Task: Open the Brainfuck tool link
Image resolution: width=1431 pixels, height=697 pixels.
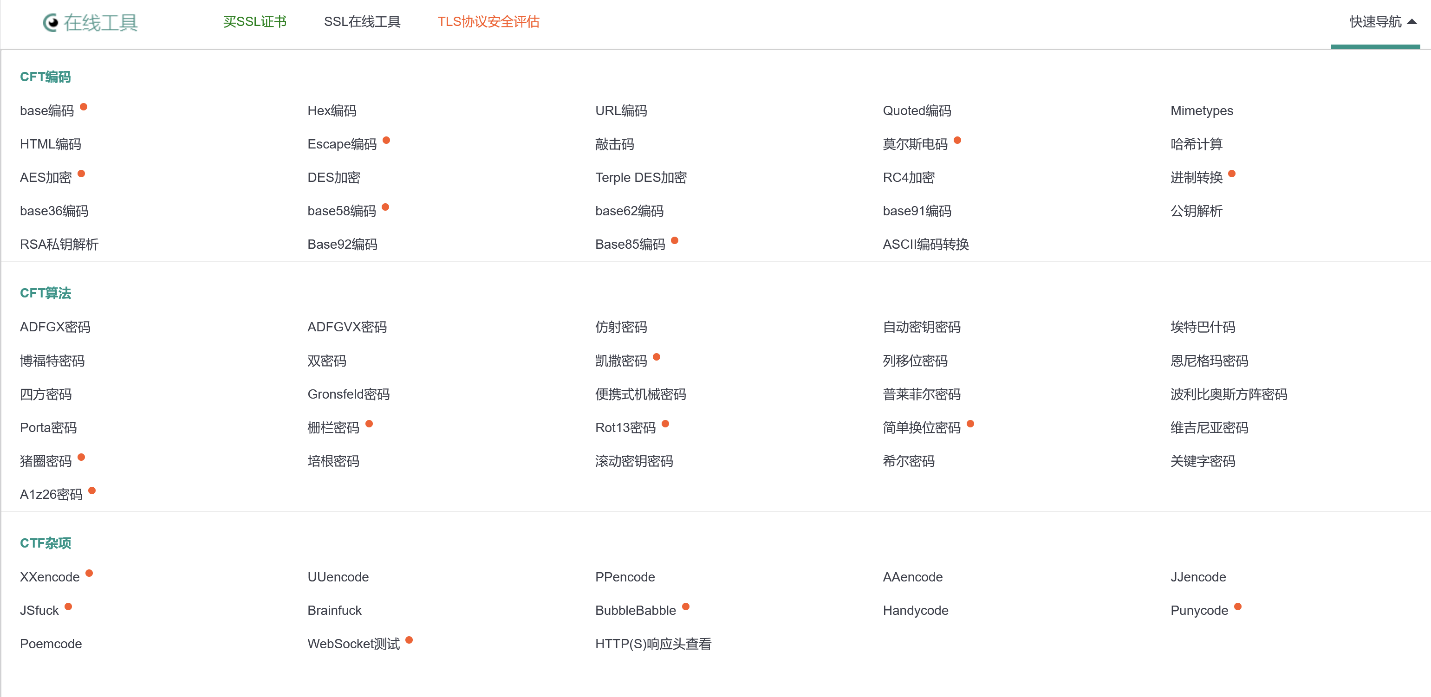Action: pyautogui.click(x=334, y=610)
